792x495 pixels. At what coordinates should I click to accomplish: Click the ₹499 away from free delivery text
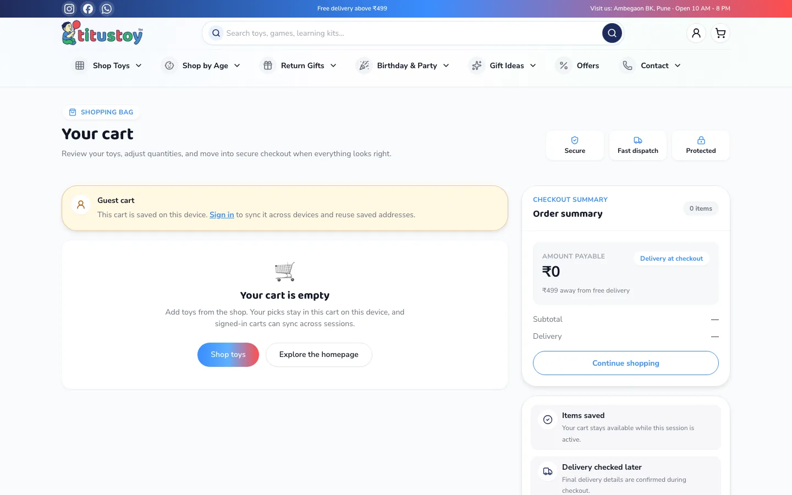pos(586,290)
